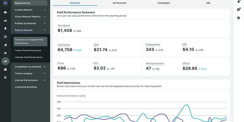Click the Clicks metric label

[61, 63]
